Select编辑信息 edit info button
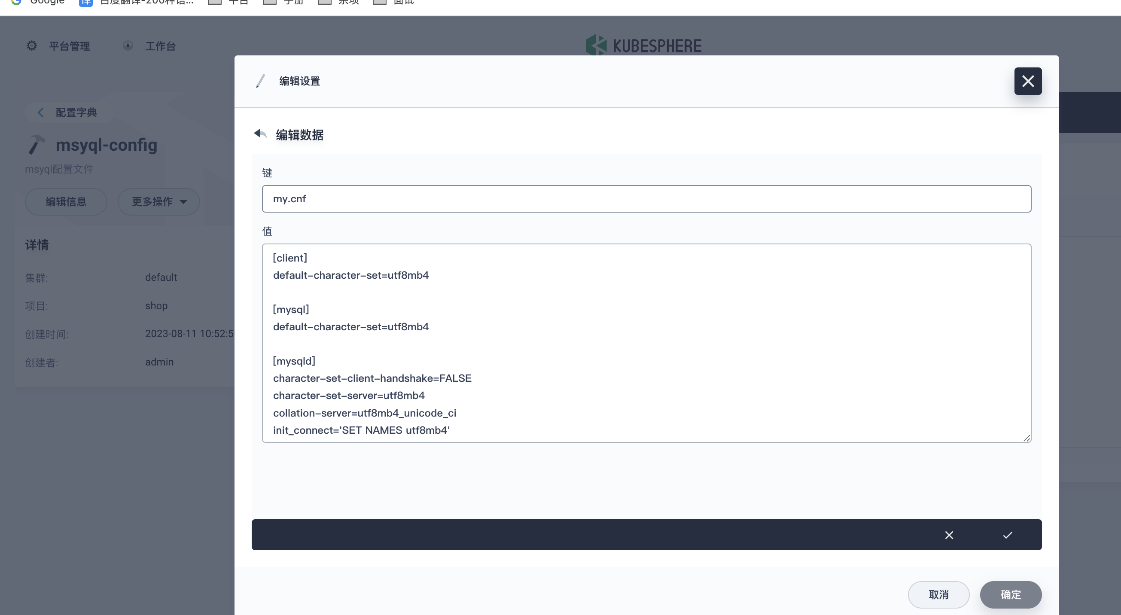This screenshot has height=615, width=1121. click(66, 201)
